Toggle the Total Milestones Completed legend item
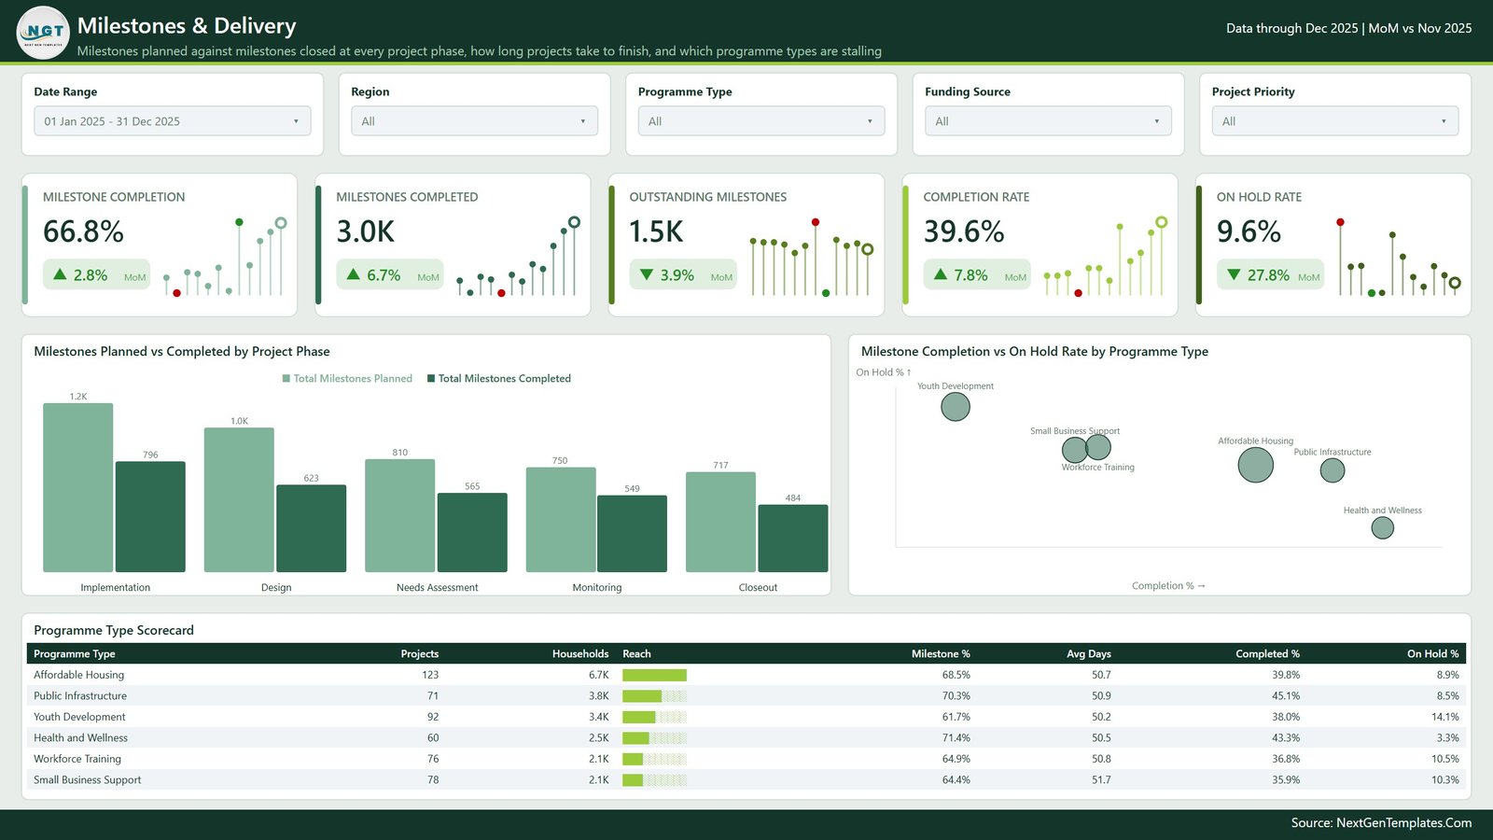The width and height of the screenshot is (1493, 840). tap(499, 378)
